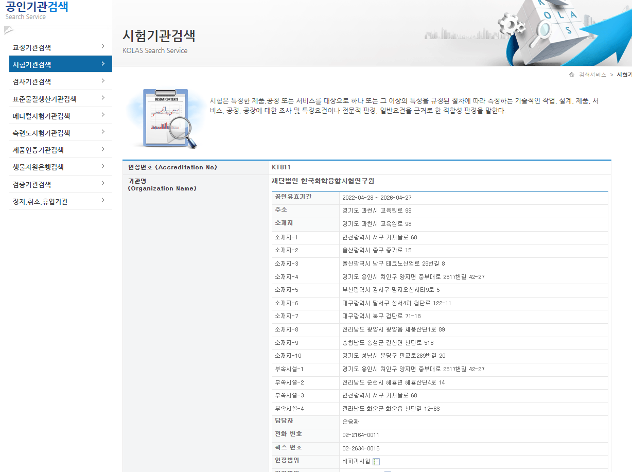Viewport: 632px width, 472px height.
Task: Click the 공인유효기간 row label
Action: click(293, 197)
